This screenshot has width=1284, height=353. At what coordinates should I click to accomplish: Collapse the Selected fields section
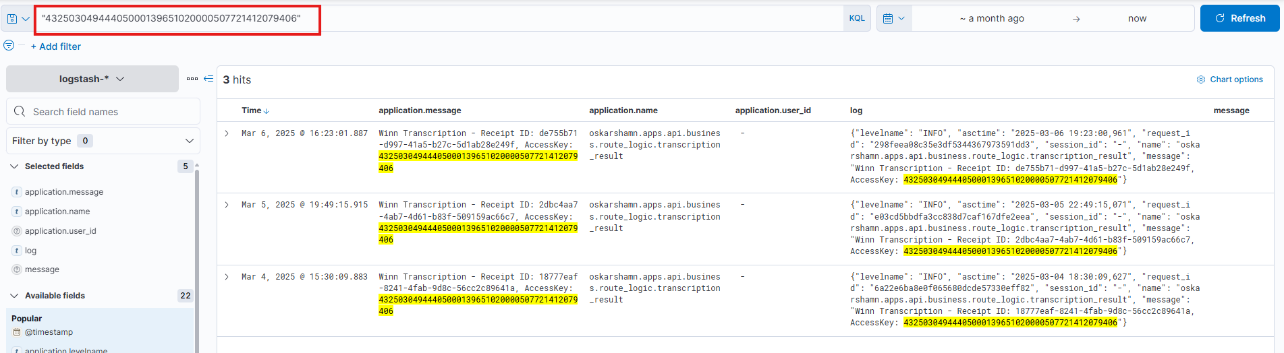coord(14,166)
